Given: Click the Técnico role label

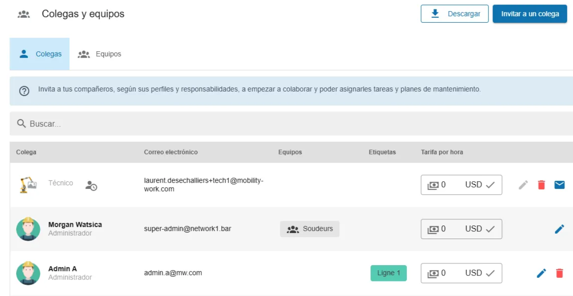Looking at the screenshot, I should point(61,183).
